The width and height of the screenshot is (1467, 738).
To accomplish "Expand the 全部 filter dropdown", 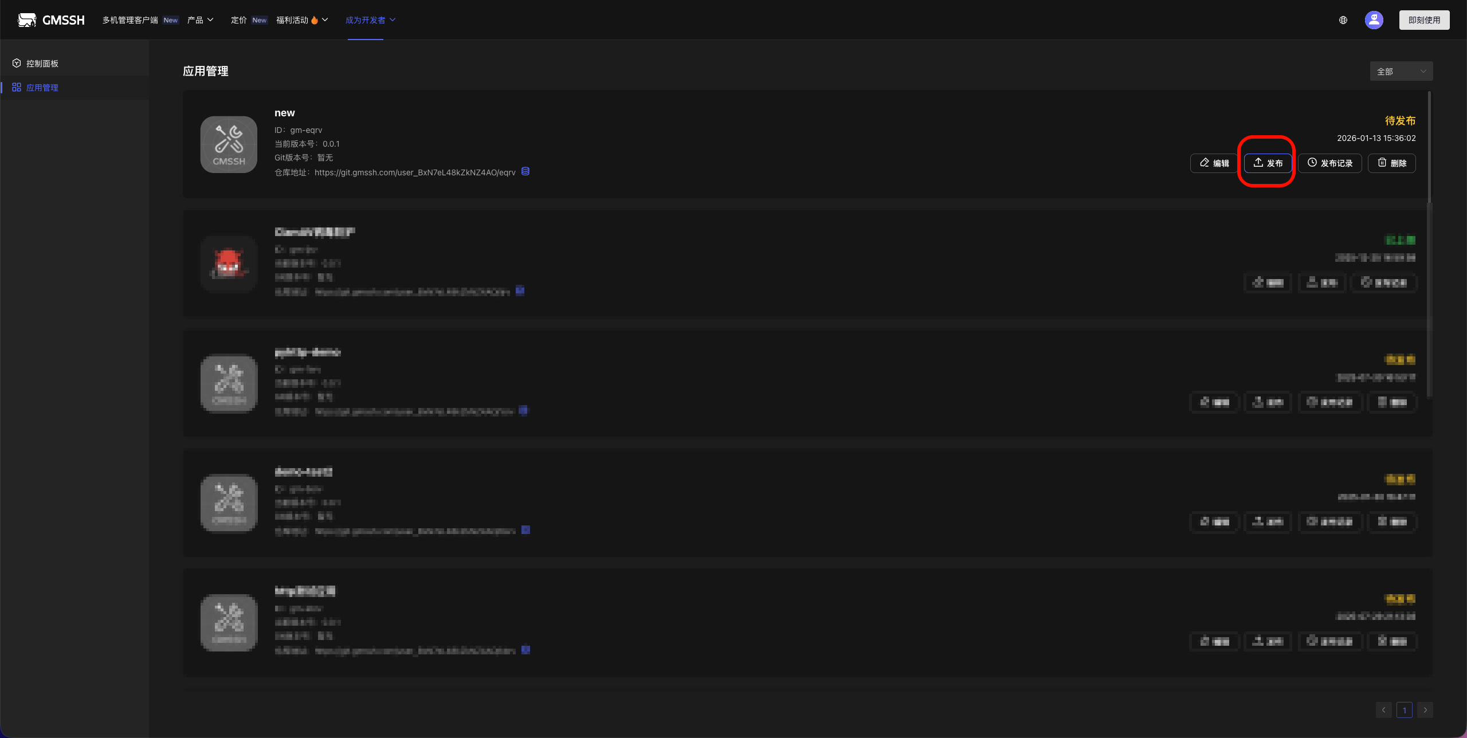I will point(1401,72).
